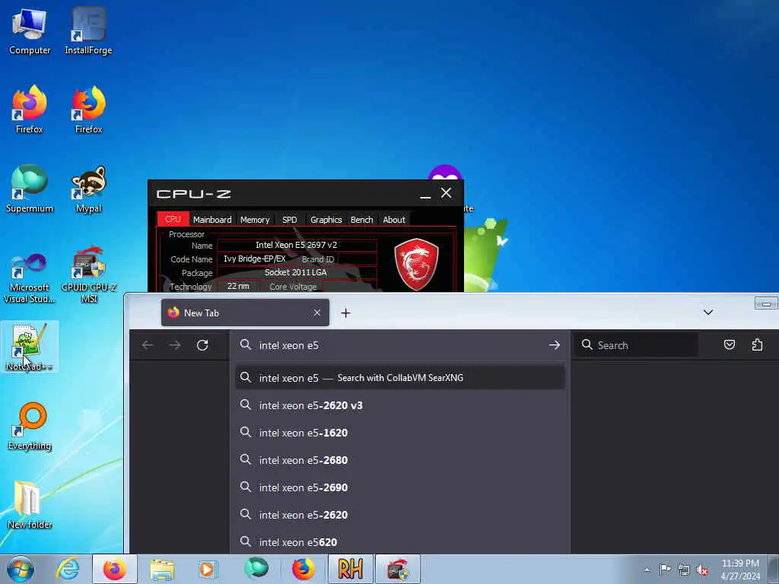Click the muted volume tray icon
The height and width of the screenshot is (584, 779).
coord(702,570)
